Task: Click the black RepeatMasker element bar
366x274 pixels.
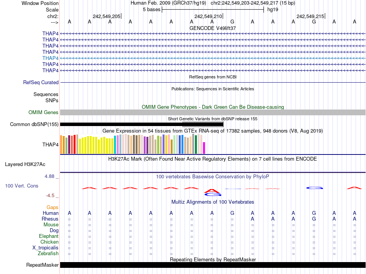Action: point(213,265)
